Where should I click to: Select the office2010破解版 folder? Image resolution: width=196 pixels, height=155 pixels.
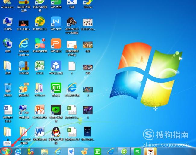(x=24, y=135)
